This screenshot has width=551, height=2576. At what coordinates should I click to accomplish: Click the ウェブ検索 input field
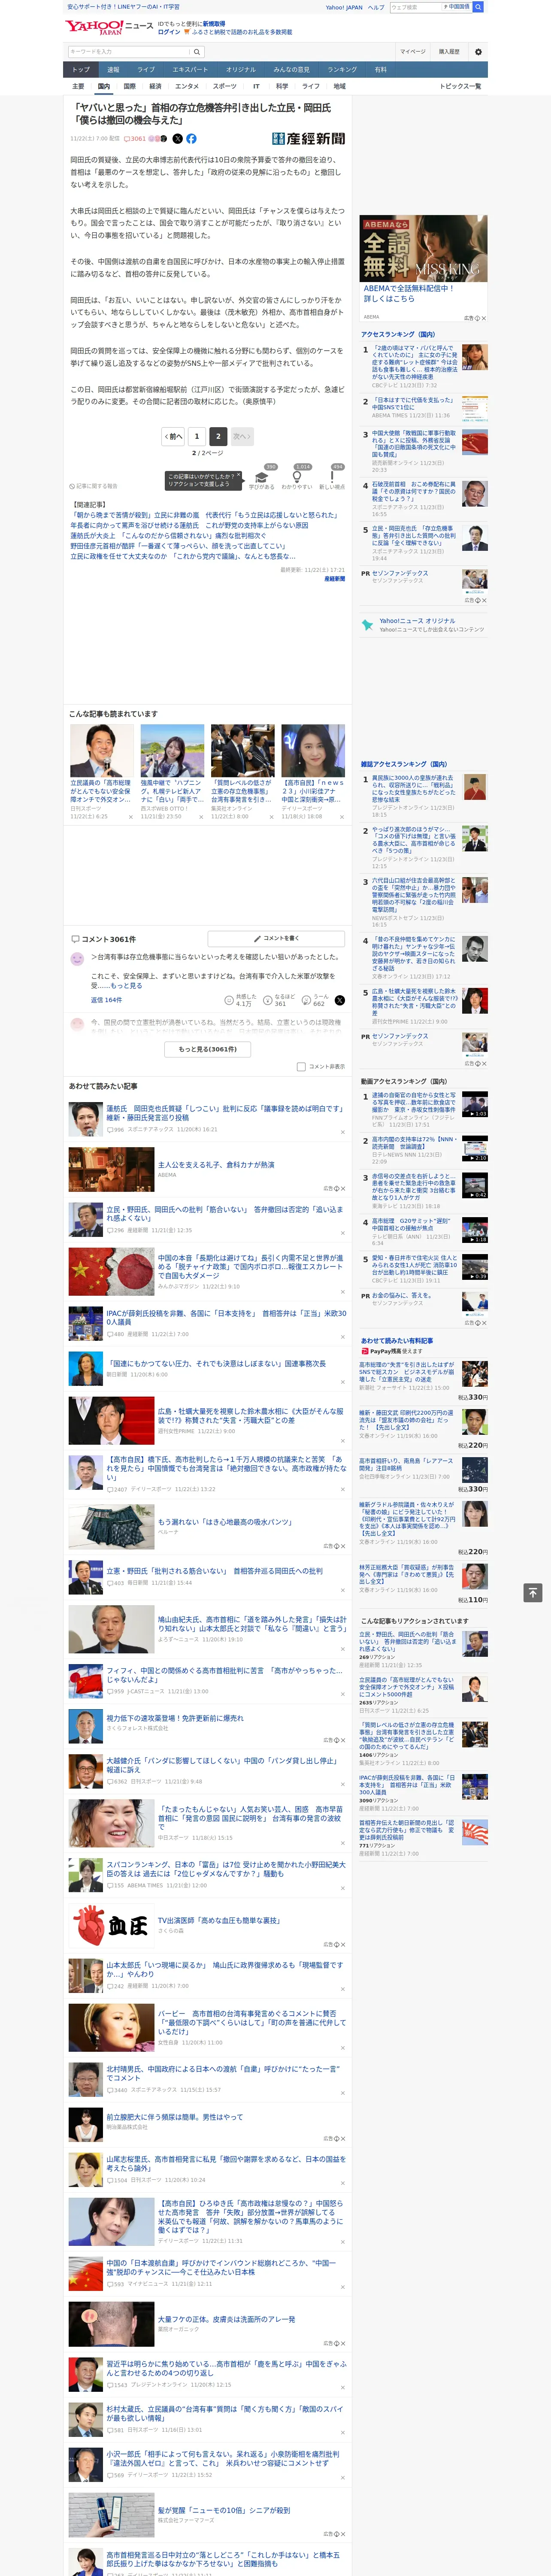point(415,7)
